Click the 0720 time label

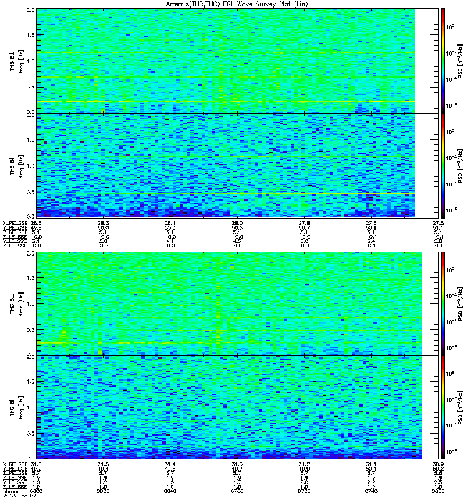(304, 491)
